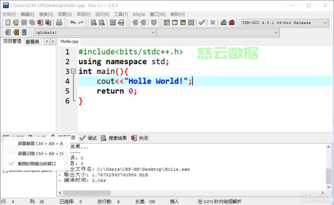The height and width of the screenshot is (205, 334).
Task: Click the 插入 status bar entry
Action: pyautogui.click(x=174, y=202)
